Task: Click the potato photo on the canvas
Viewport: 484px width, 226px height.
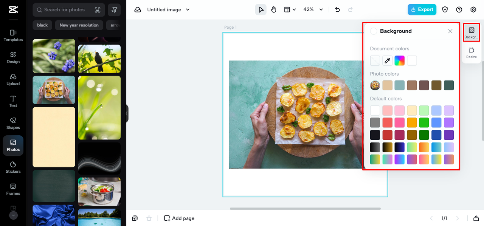Action: [296, 115]
